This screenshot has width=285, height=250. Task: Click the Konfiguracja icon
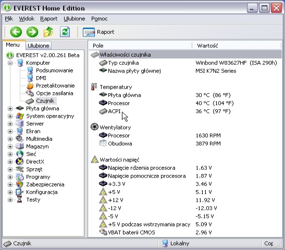(x=20, y=192)
